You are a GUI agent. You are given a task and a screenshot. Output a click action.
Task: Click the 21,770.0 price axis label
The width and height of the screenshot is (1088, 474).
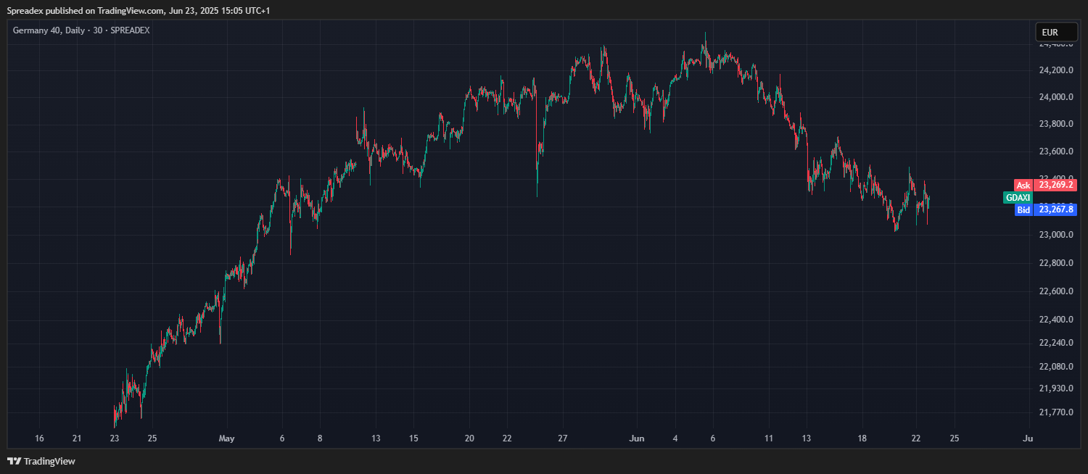tap(1056, 412)
